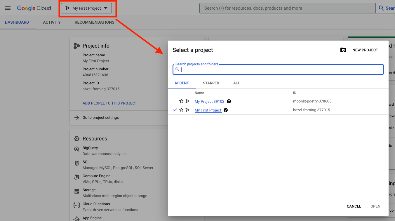Open the My First Project link
395x221 pixels.
coord(208,110)
